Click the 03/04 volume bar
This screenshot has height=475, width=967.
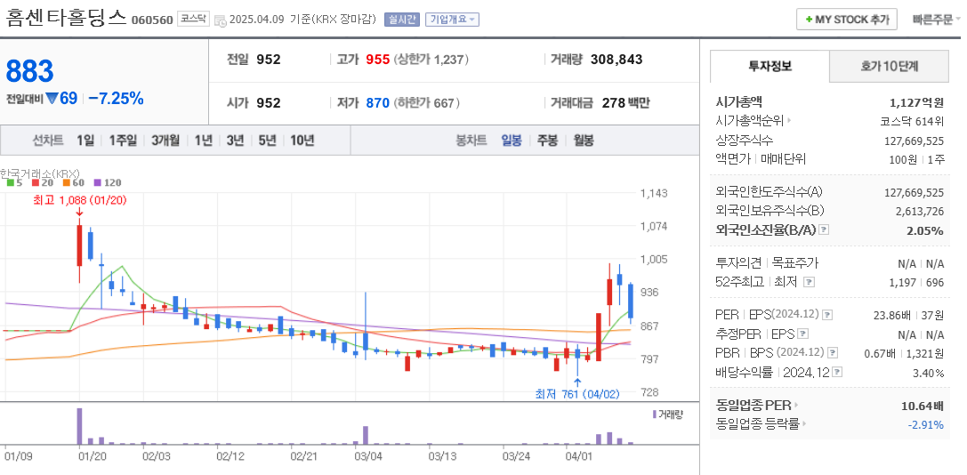366,435
